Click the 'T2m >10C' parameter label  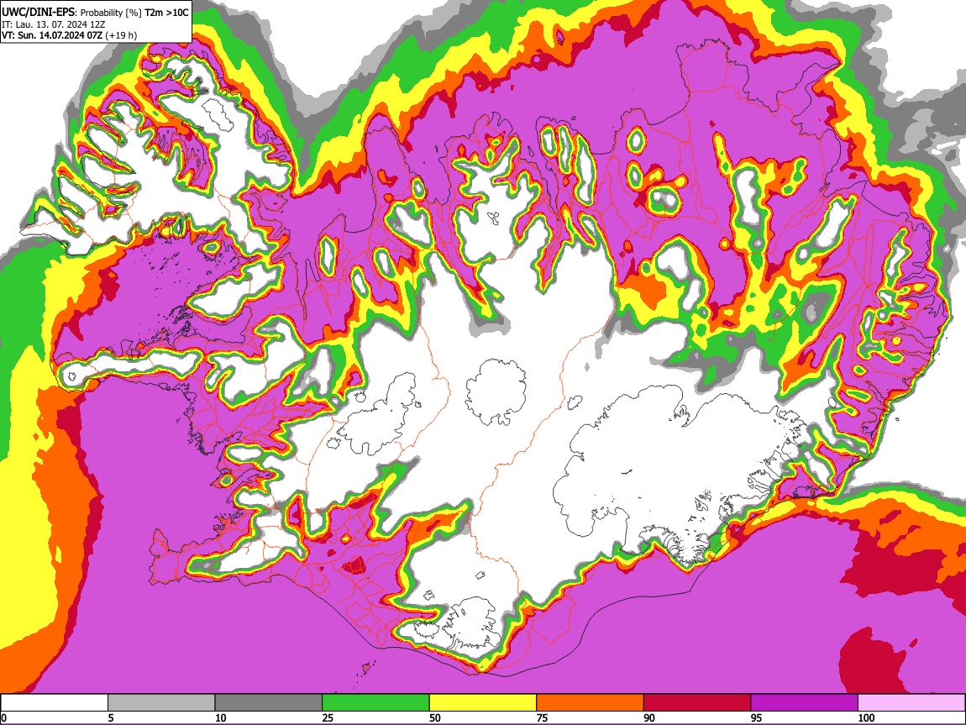pos(166,13)
